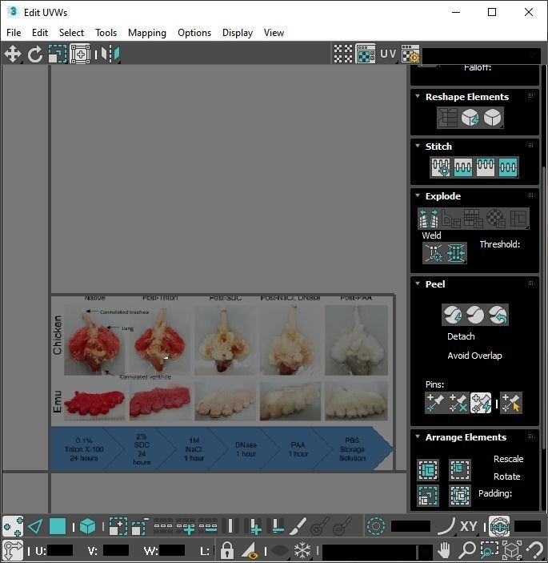Click the Pan View hand icon

point(444,549)
